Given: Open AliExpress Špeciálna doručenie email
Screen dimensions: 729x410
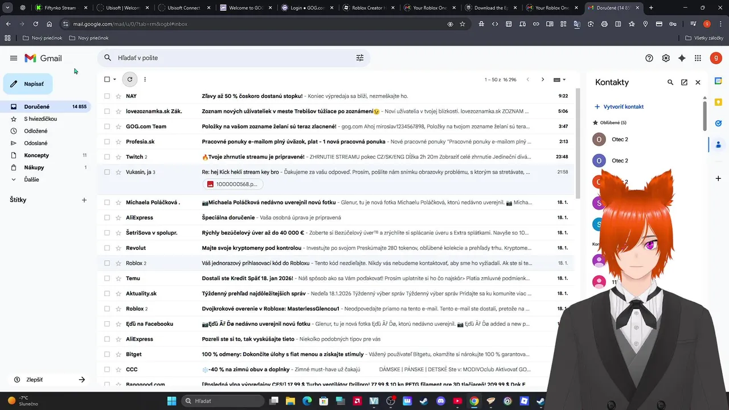Looking at the screenshot, I should pos(336,218).
